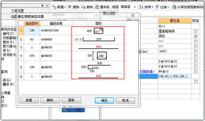Click 图形 column header
The height and width of the screenshot is (121, 205).
(99, 24)
